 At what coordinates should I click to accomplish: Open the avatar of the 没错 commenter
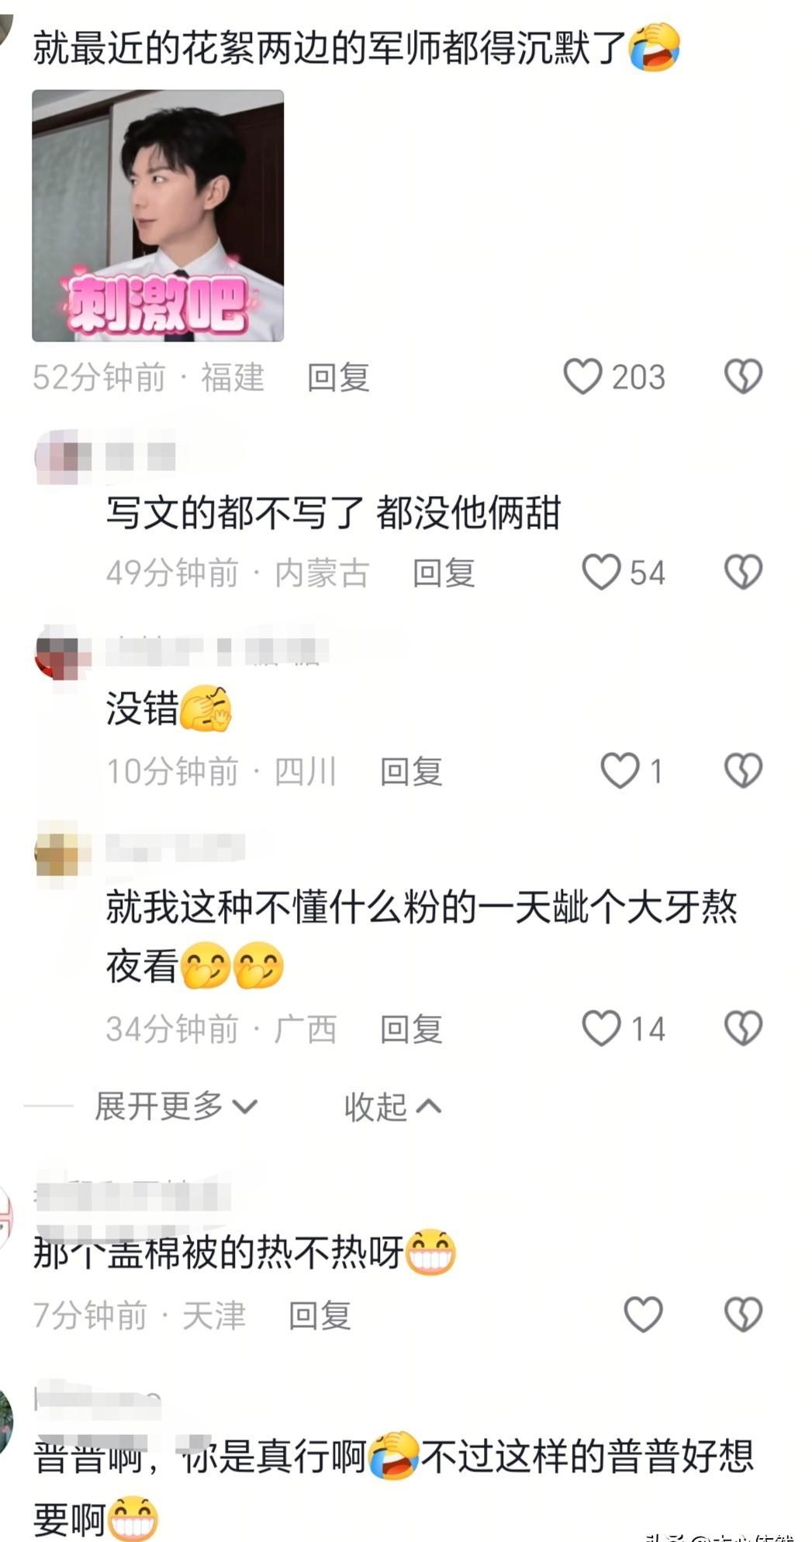click(62, 651)
